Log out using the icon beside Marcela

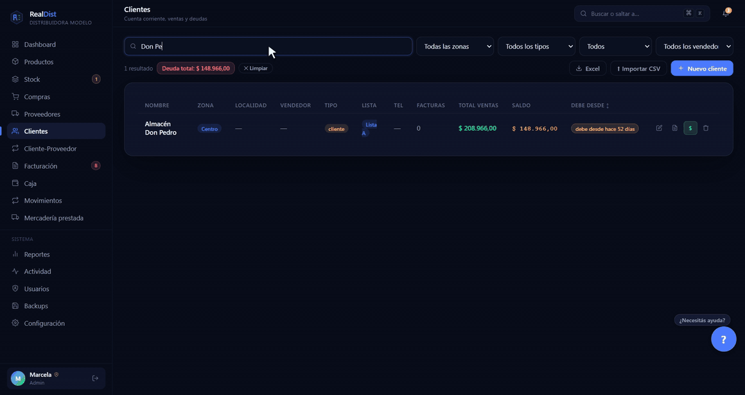point(95,378)
